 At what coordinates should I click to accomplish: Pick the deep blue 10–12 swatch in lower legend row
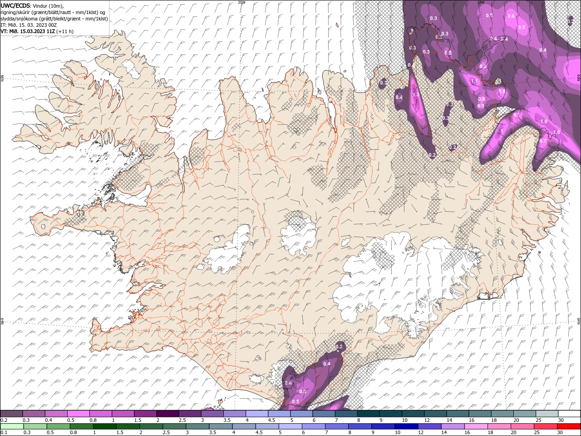pyautogui.click(x=406, y=426)
